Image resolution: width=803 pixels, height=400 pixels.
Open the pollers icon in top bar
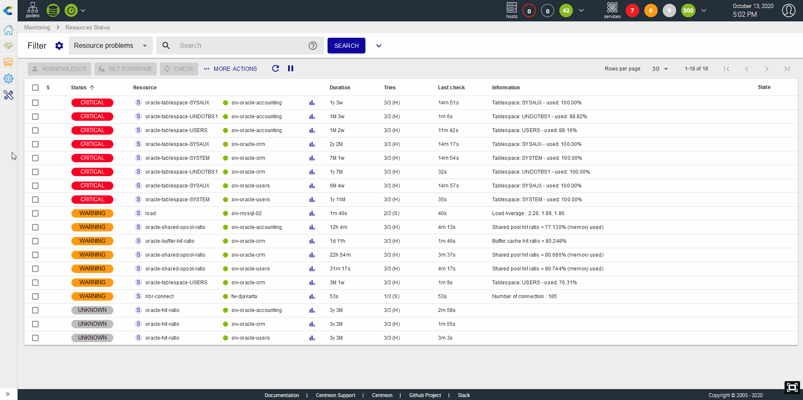32,10
